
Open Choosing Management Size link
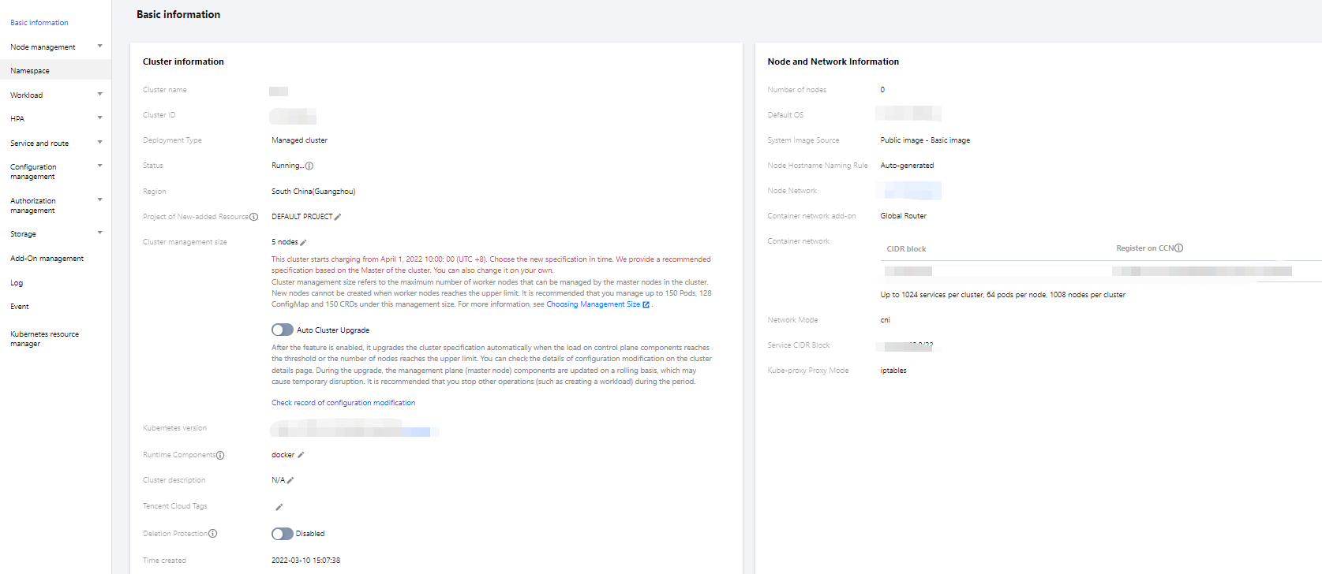click(594, 304)
